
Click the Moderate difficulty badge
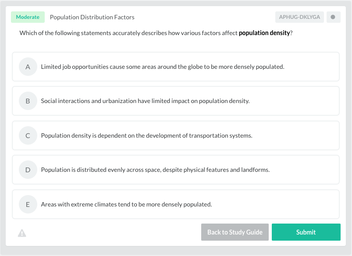click(x=28, y=17)
